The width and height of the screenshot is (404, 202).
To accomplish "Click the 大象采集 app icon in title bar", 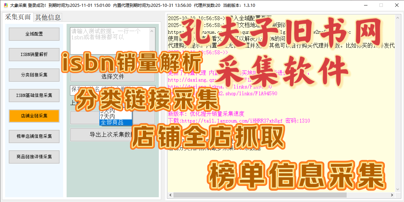I will point(6,5).
